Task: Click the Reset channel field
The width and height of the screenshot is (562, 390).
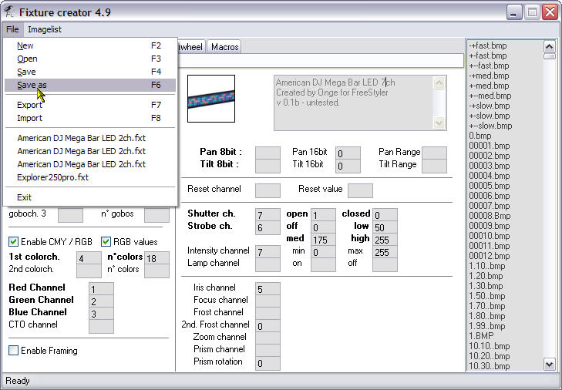Action: (268, 190)
